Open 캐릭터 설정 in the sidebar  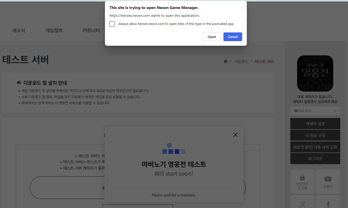pyautogui.click(x=315, y=124)
